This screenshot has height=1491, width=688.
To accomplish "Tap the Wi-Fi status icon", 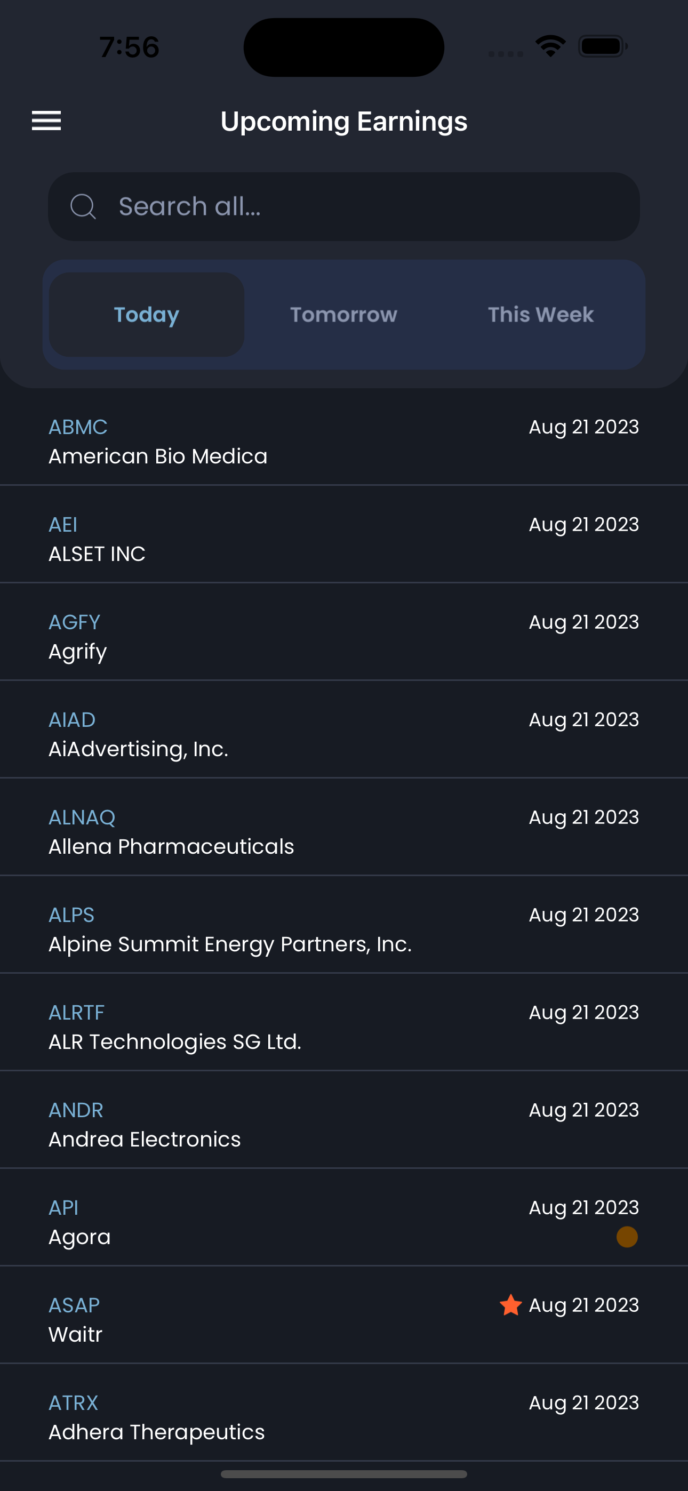I will (x=550, y=46).
